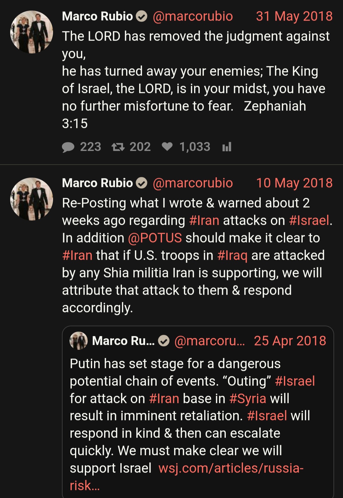Viewport: 343px width, 498px height.
Task: Open the wsj.com article link
Action: (x=187, y=477)
